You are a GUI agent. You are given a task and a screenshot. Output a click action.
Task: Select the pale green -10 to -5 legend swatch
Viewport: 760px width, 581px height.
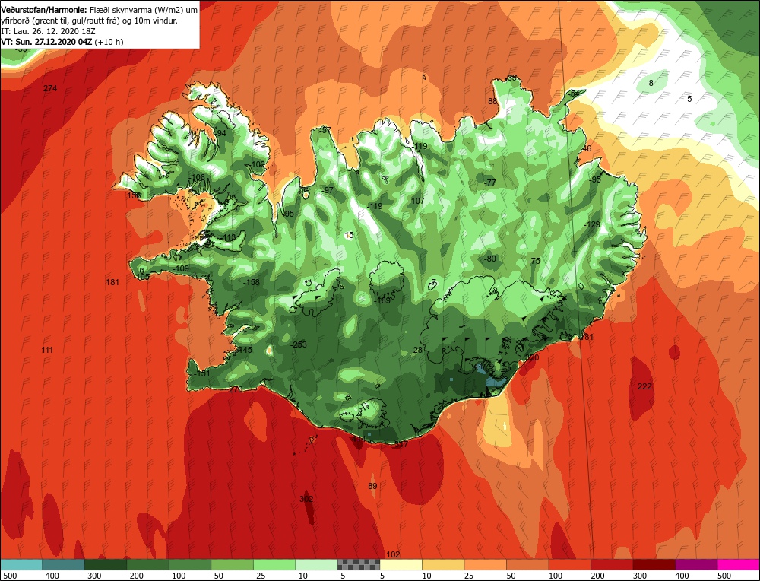(x=316, y=565)
